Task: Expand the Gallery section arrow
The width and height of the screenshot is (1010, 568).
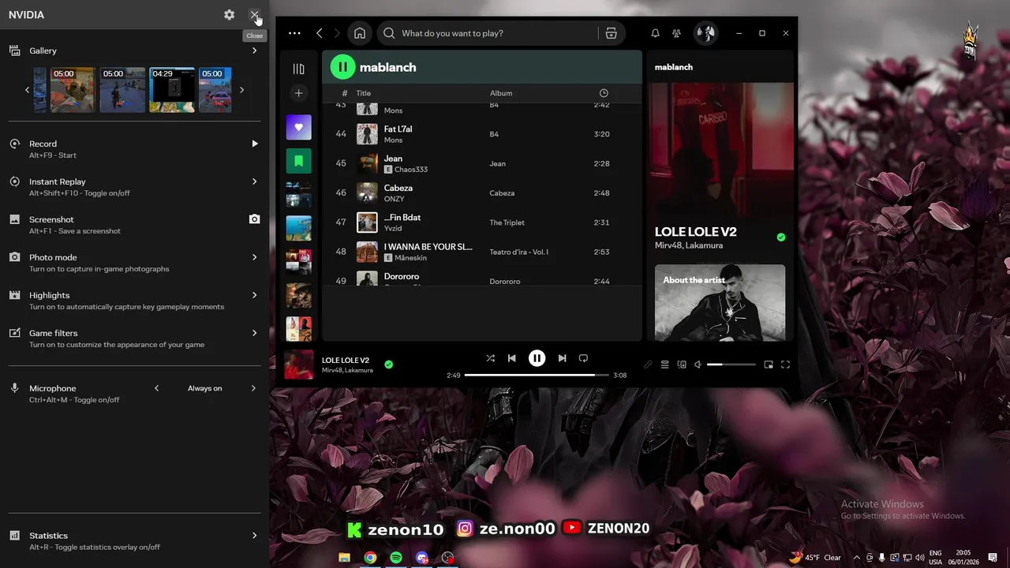Action: click(254, 50)
